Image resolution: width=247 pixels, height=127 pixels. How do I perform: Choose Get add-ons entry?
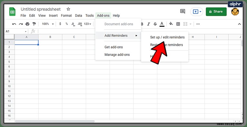[x=114, y=47]
